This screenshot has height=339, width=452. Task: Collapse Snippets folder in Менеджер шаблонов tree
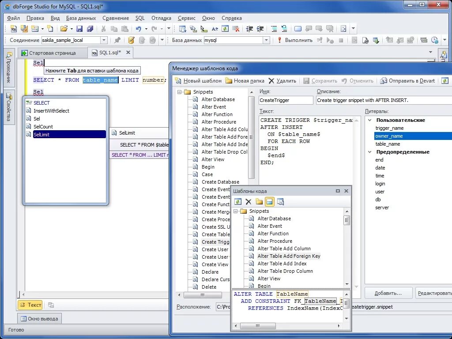click(x=180, y=92)
